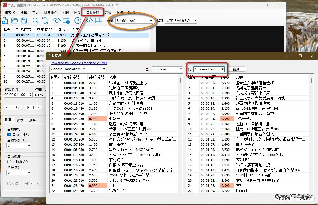This screenshot has width=318, height=205.
Task: Select source row 8 重复一遍
Action: click(x=114, y=119)
